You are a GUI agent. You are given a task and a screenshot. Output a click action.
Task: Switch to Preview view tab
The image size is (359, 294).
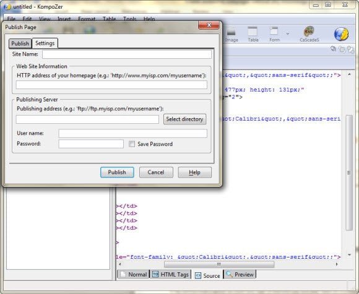point(240,274)
